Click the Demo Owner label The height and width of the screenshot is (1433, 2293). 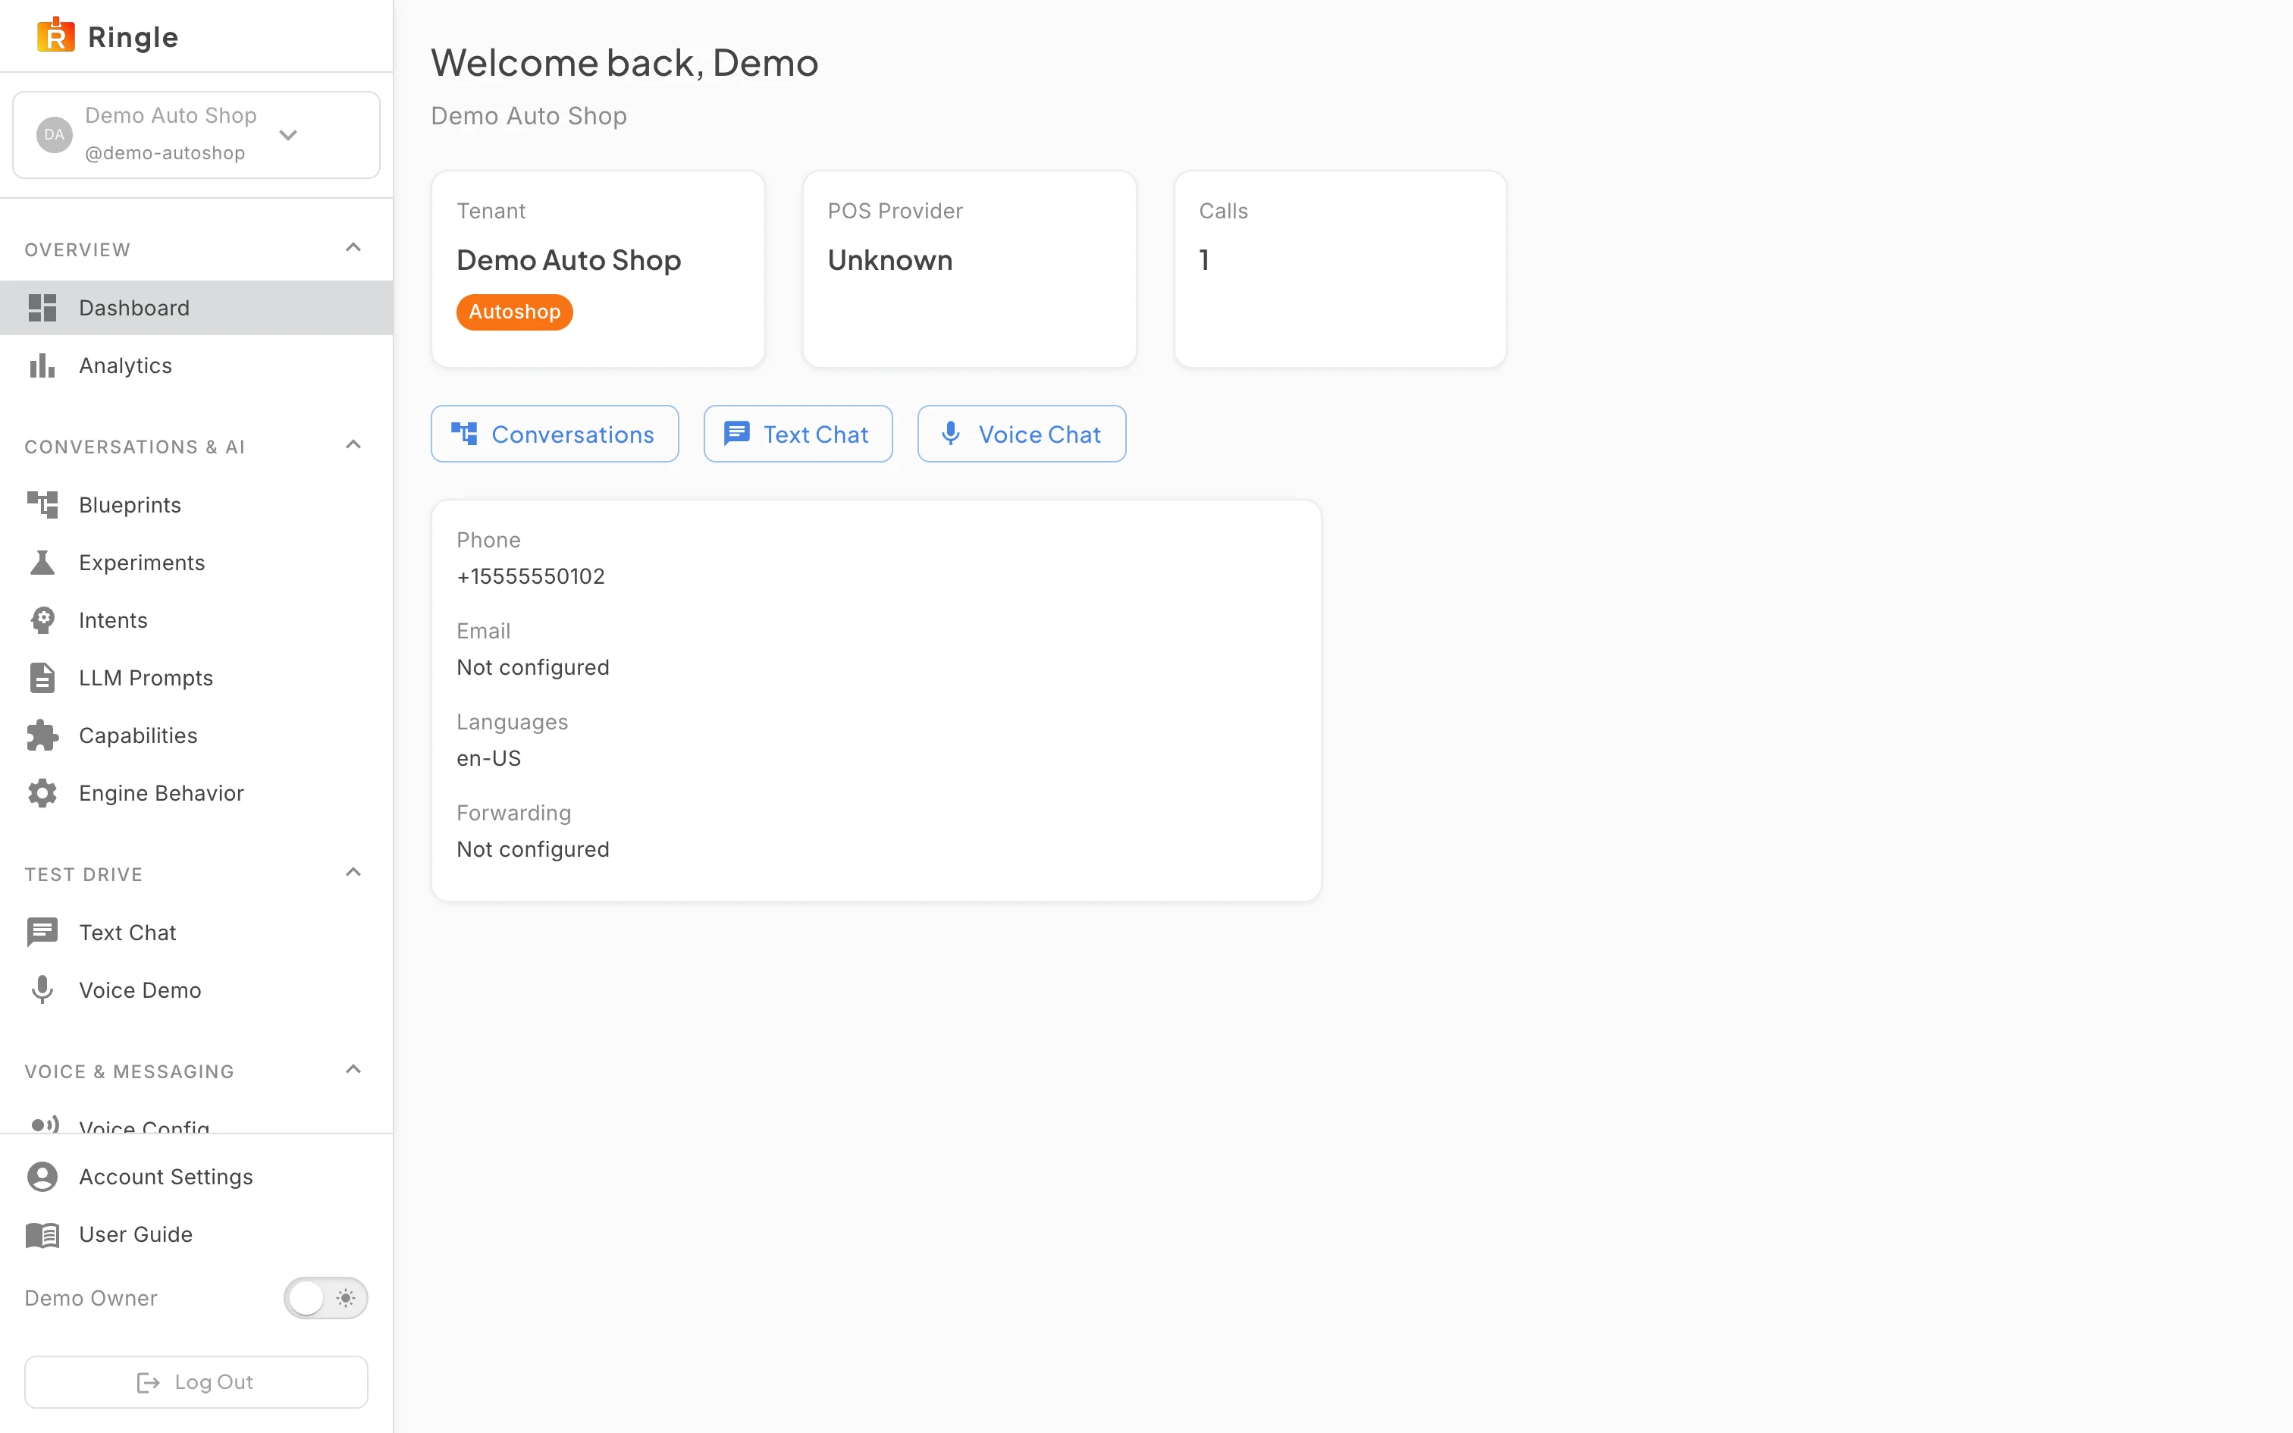coord(91,1298)
